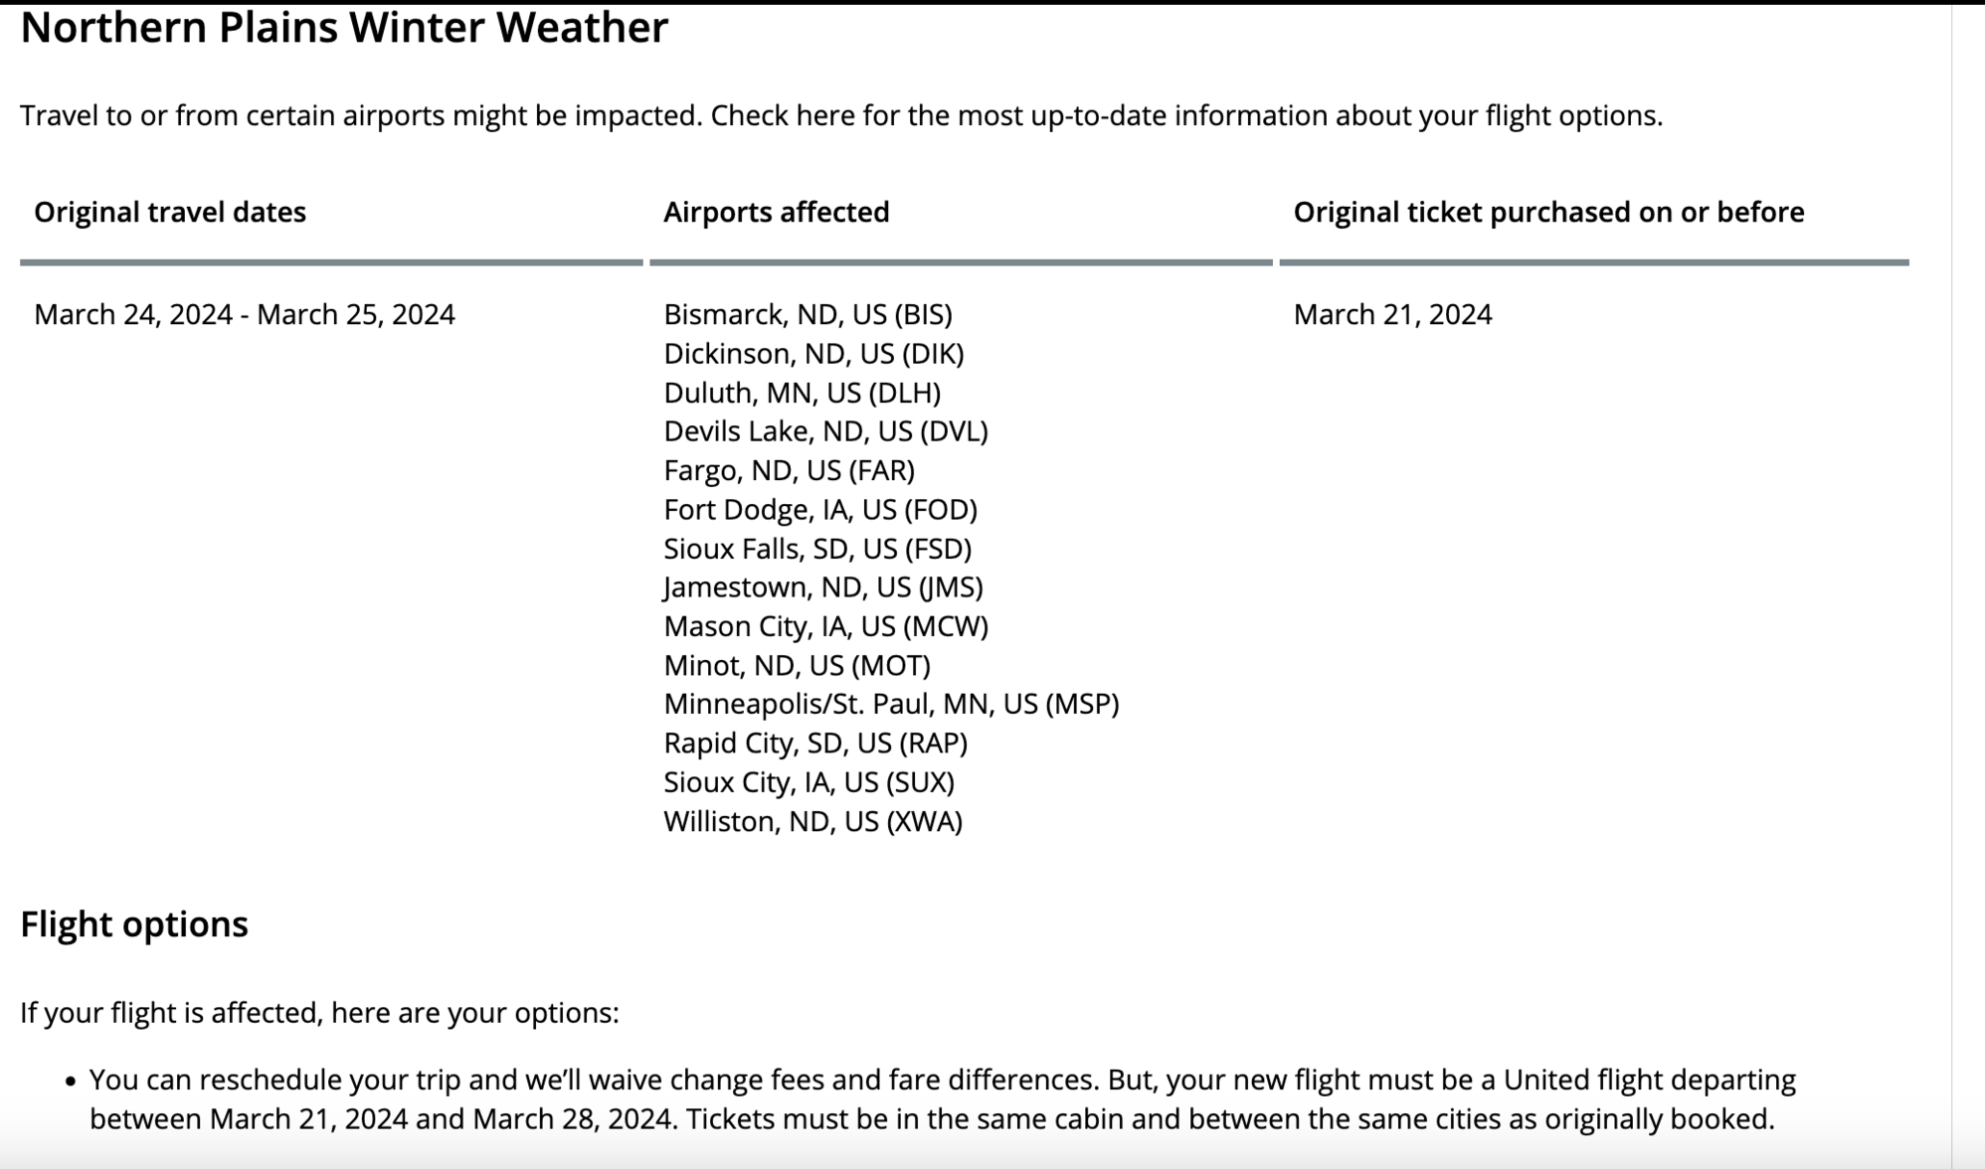Image resolution: width=1985 pixels, height=1169 pixels.
Task: Click Dickinson, ND, US (DIK) in the list
Action: pos(813,353)
